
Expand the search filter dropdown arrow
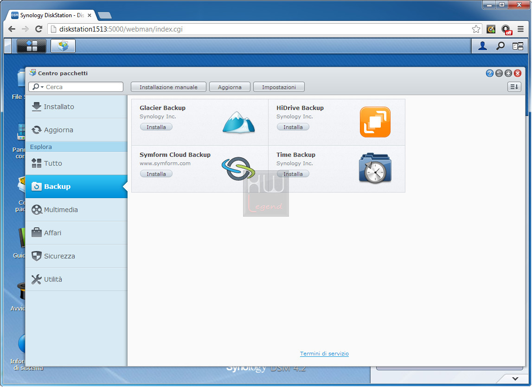(42, 87)
